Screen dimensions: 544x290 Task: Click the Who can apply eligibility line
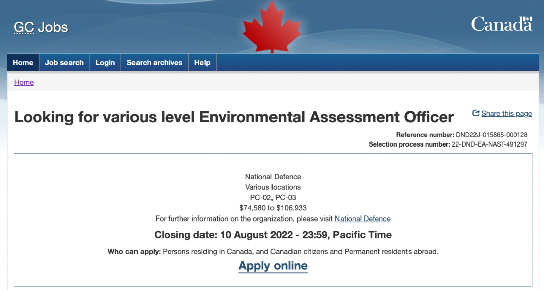273,252
